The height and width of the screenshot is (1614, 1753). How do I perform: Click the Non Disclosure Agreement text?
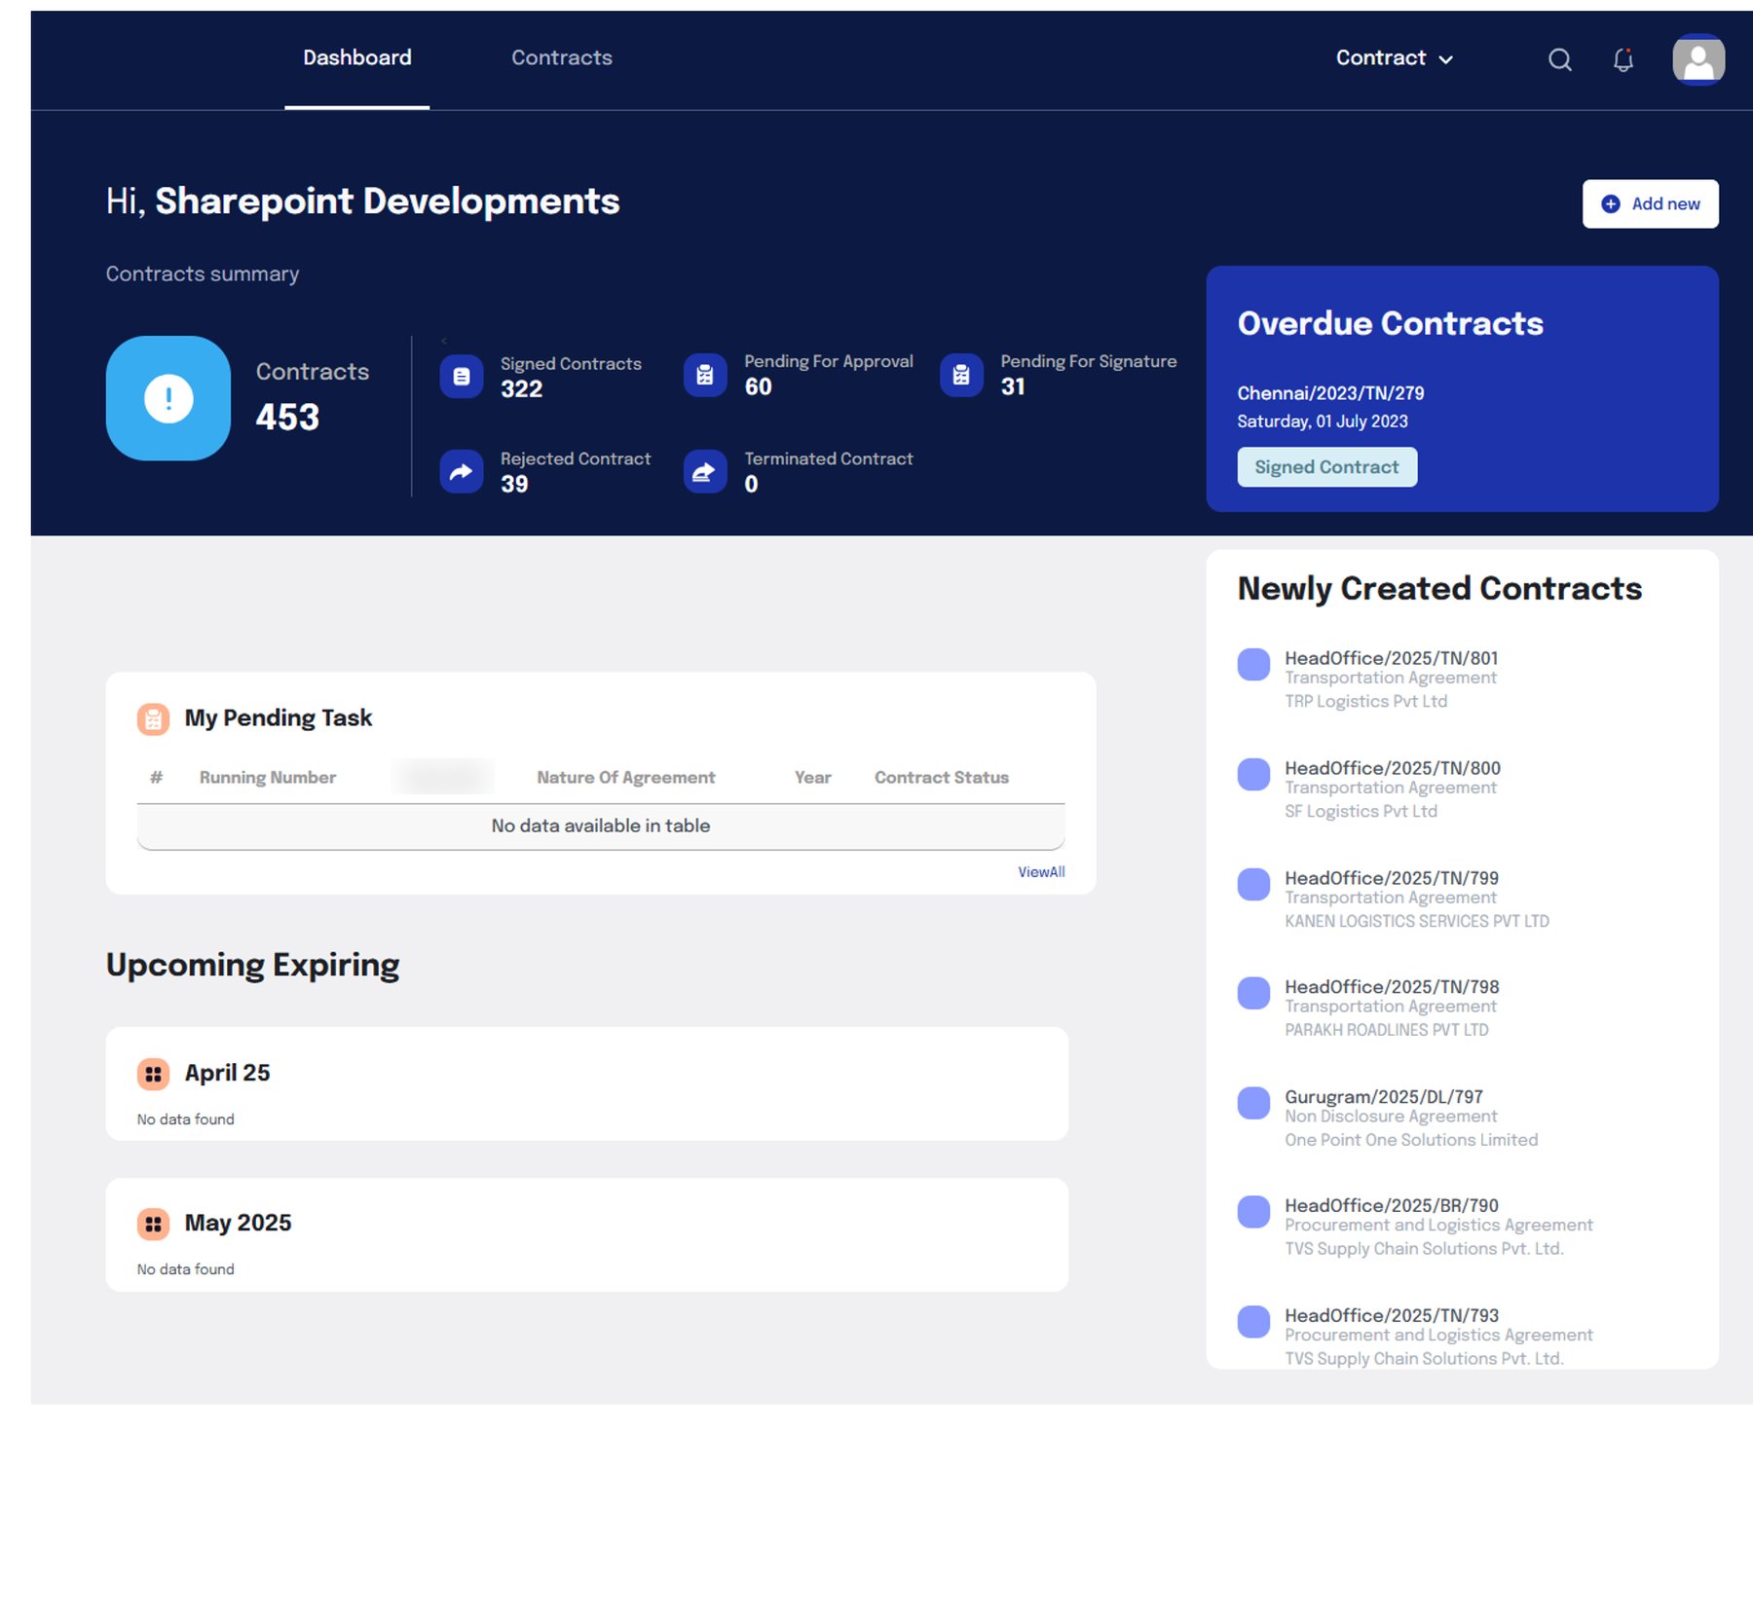tap(1391, 1117)
